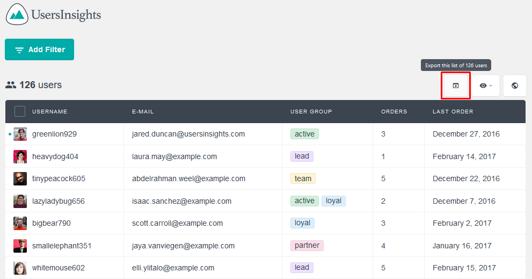Click the team group tag
The width and height of the screenshot is (532, 279).
(x=303, y=178)
